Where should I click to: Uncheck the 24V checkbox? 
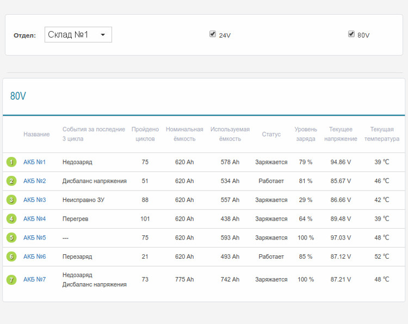(x=213, y=34)
